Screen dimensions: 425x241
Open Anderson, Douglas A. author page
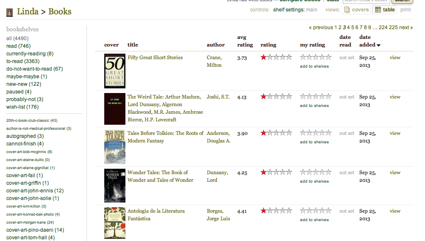coord(219,137)
